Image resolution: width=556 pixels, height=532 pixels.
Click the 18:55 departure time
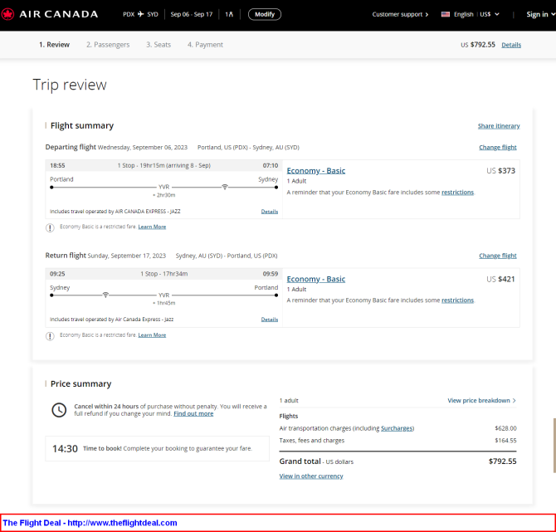click(57, 166)
